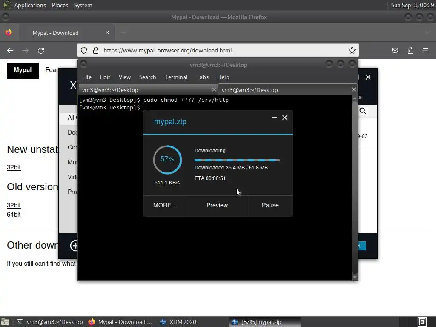Select [57%]mypal.zip taskbar entry
The width and height of the screenshot is (436, 327).
(x=265, y=322)
